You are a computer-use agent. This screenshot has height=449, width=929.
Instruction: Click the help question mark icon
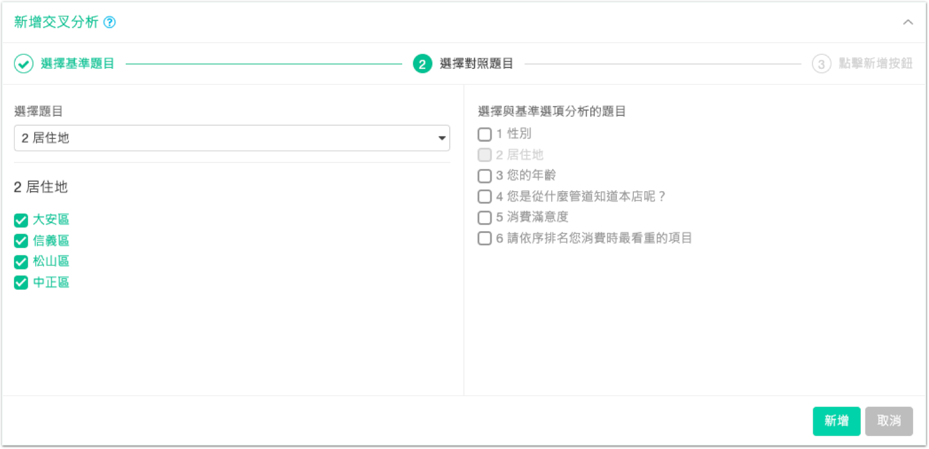(109, 22)
